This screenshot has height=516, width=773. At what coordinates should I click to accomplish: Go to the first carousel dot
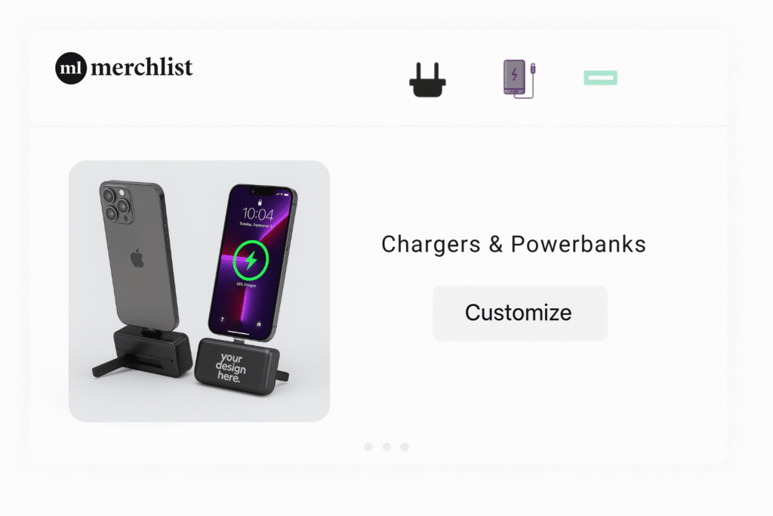click(368, 447)
